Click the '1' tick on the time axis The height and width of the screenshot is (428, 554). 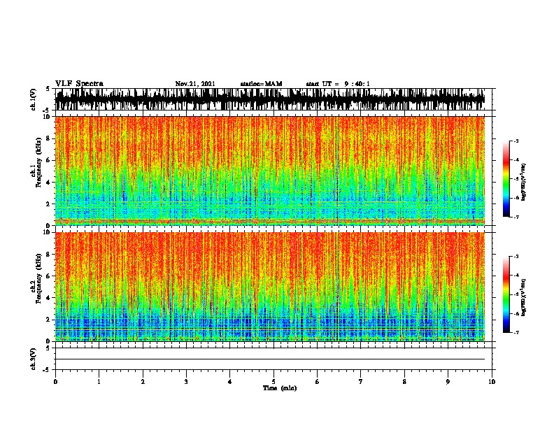pos(99,382)
